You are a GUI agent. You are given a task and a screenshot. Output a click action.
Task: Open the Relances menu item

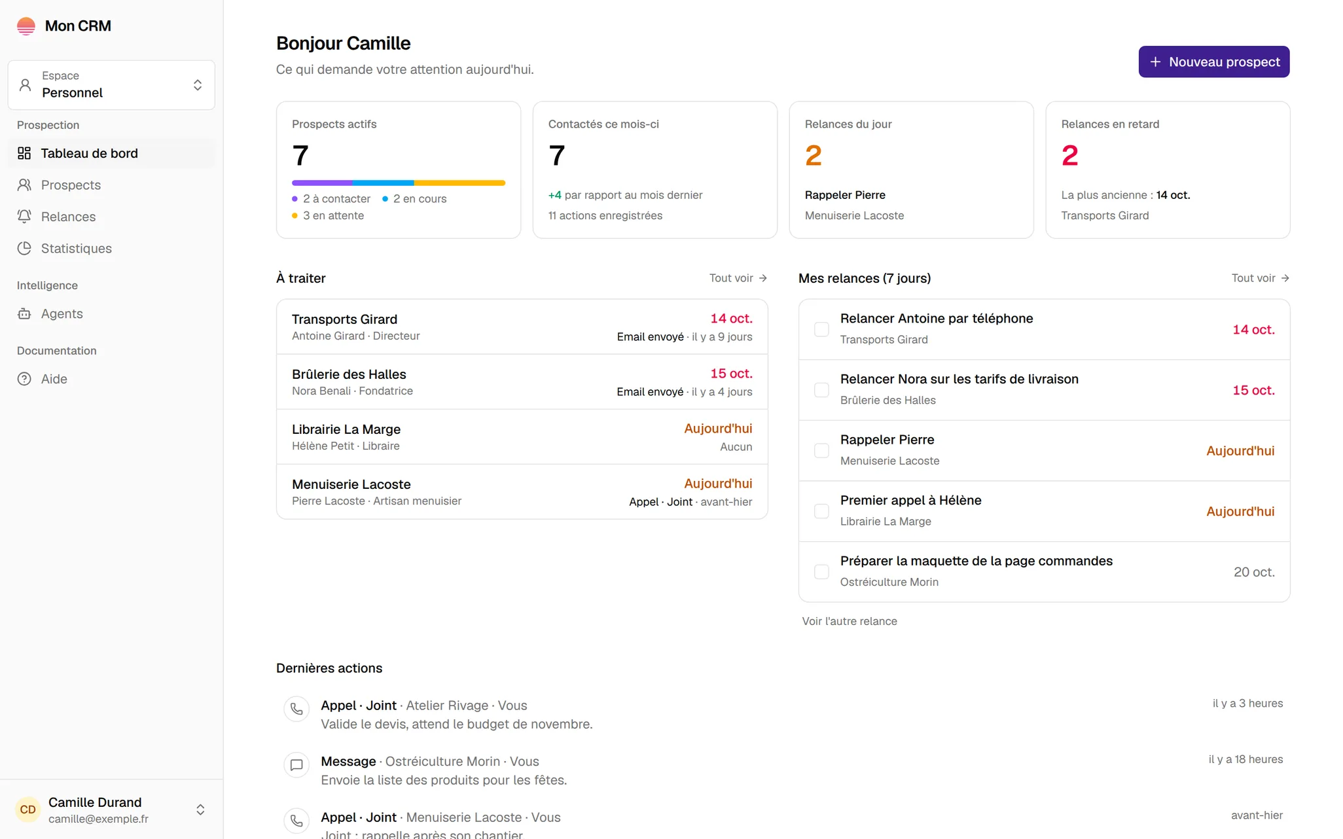[x=111, y=217]
